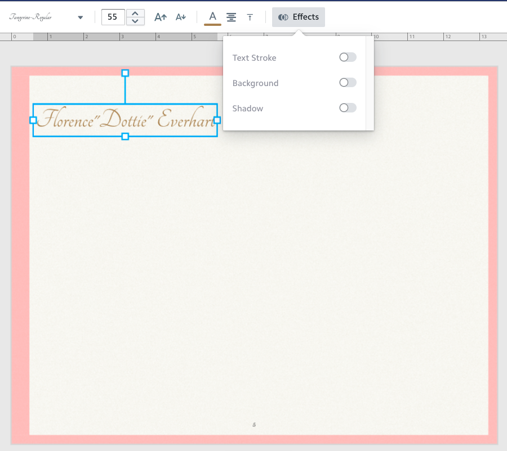Click the bottom resize handle of text box
The width and height of the screenshot is (507, 451).
click(125, 136)
